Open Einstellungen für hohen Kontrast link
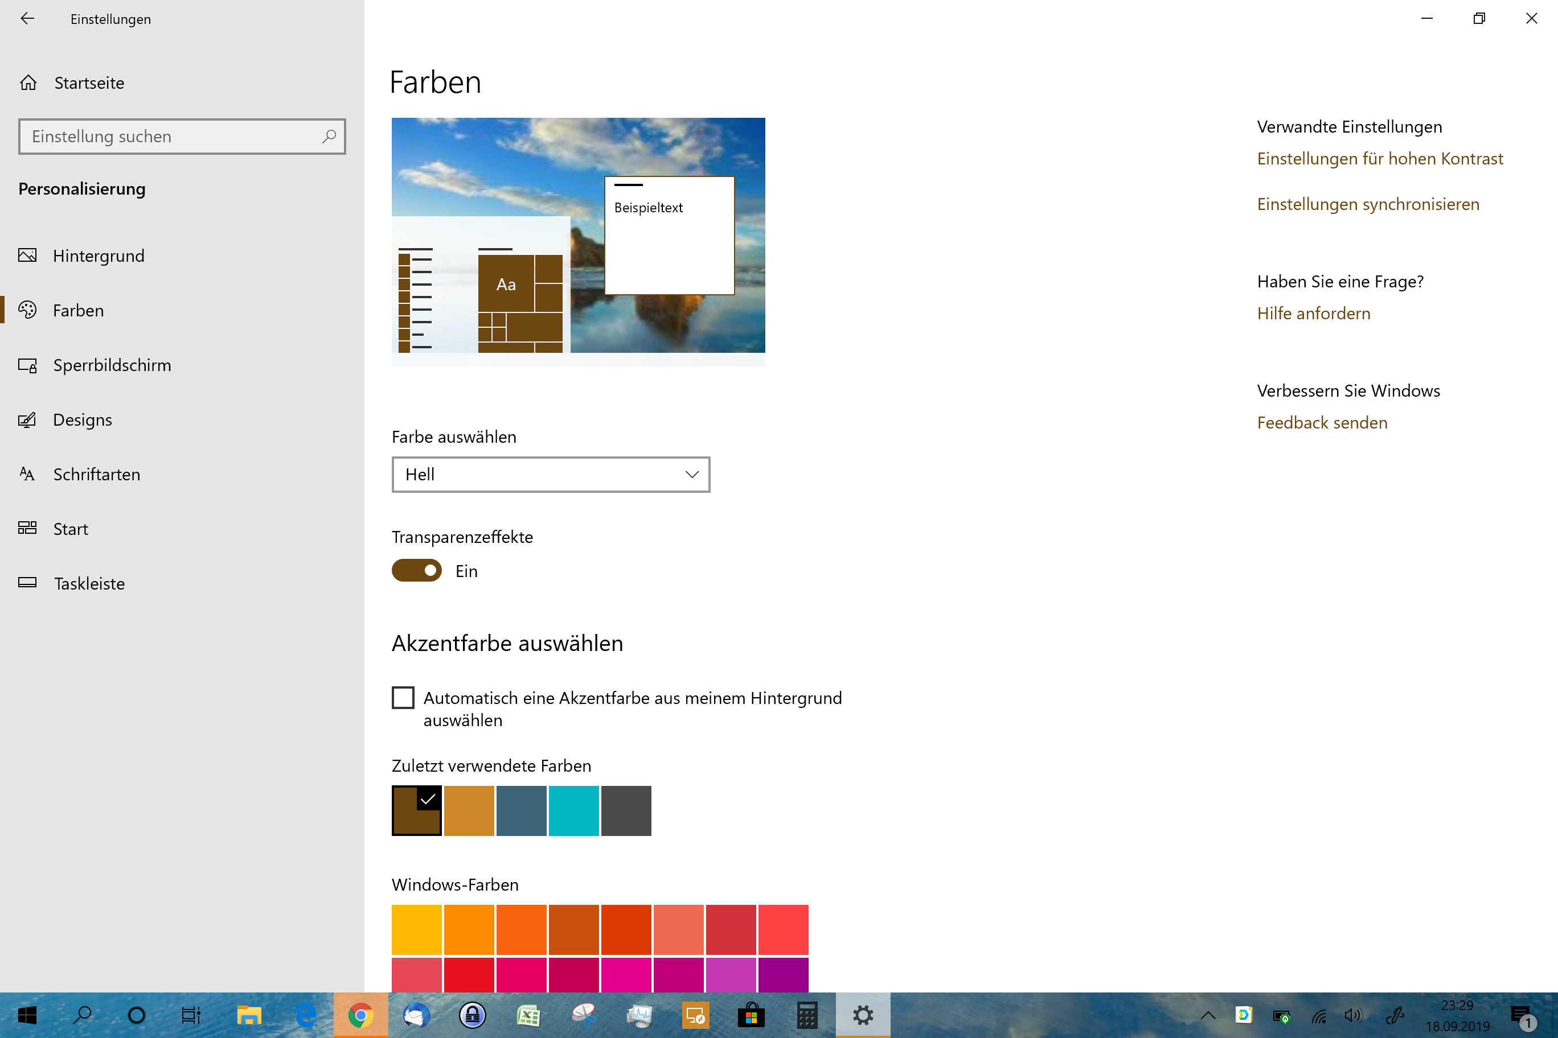The width and height of the screenshot is (1558, 1038). click(1380, 159)
